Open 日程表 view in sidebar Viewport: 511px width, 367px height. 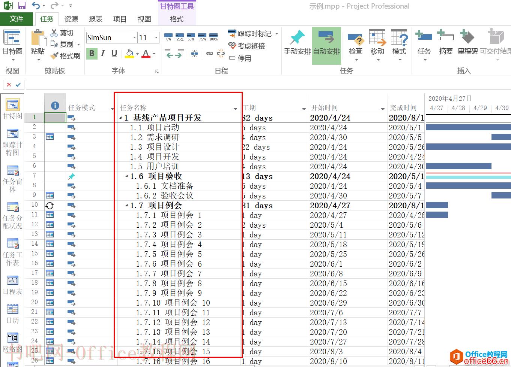tap(12, 285)
